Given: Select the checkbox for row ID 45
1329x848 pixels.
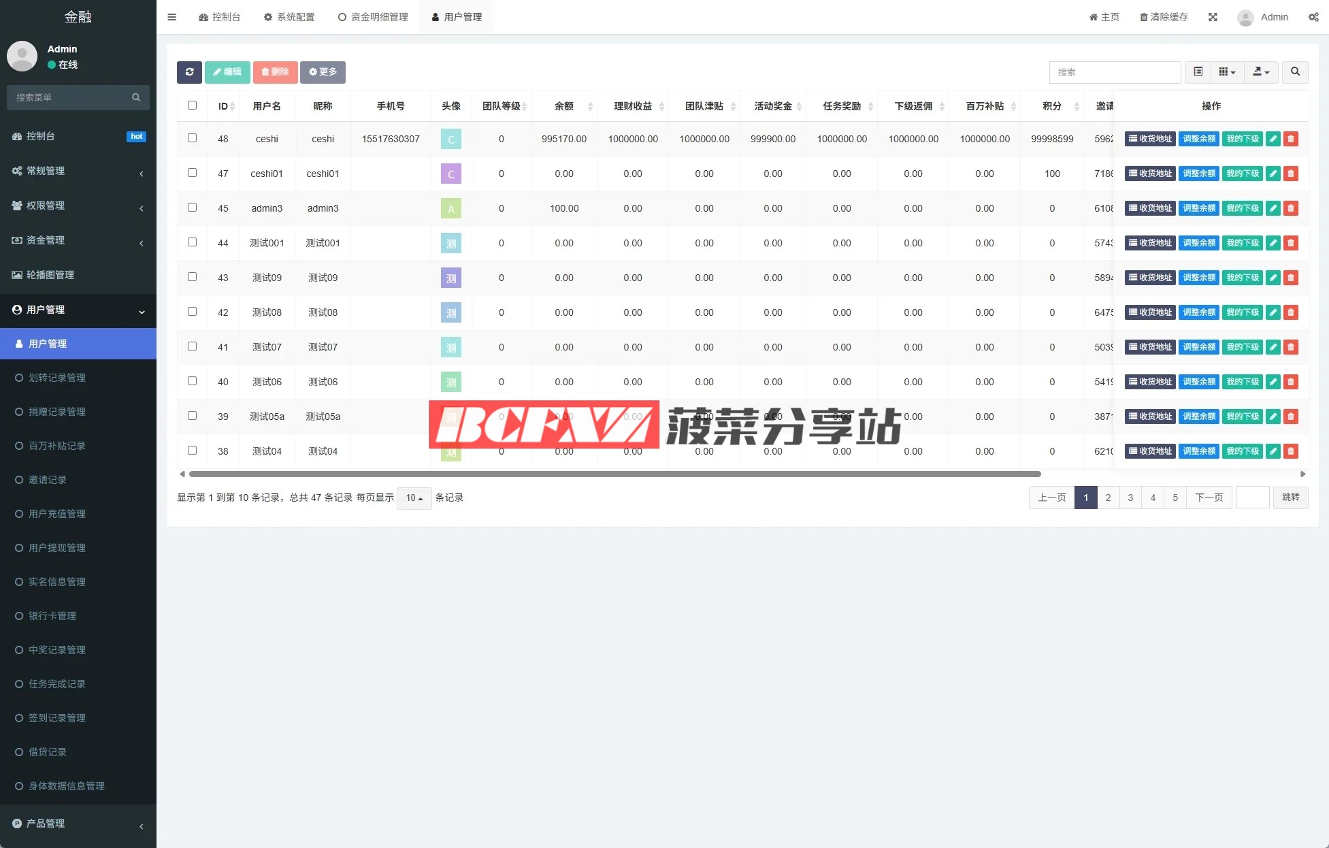Looking at the screenshot, I should pyautogui.click(x=192, y=208).
